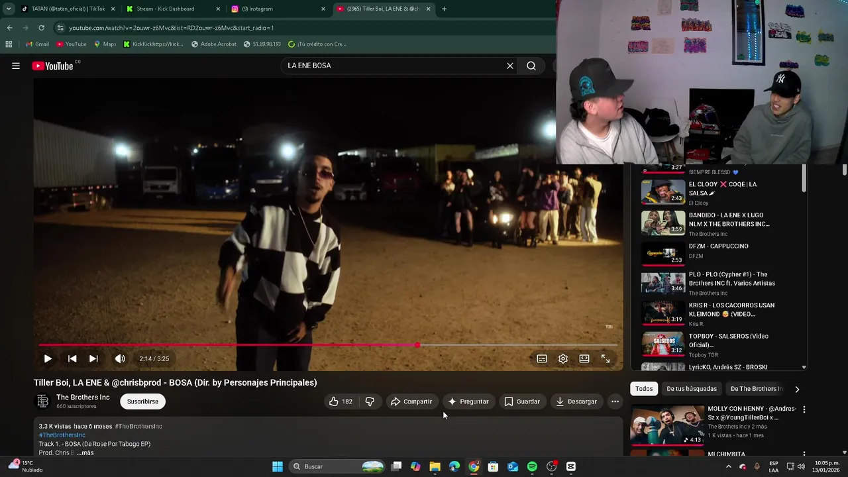Image resolution: width=848 pixels, height=477 pixels.
Task: Select the Todos filter chip
Action: 644,389
